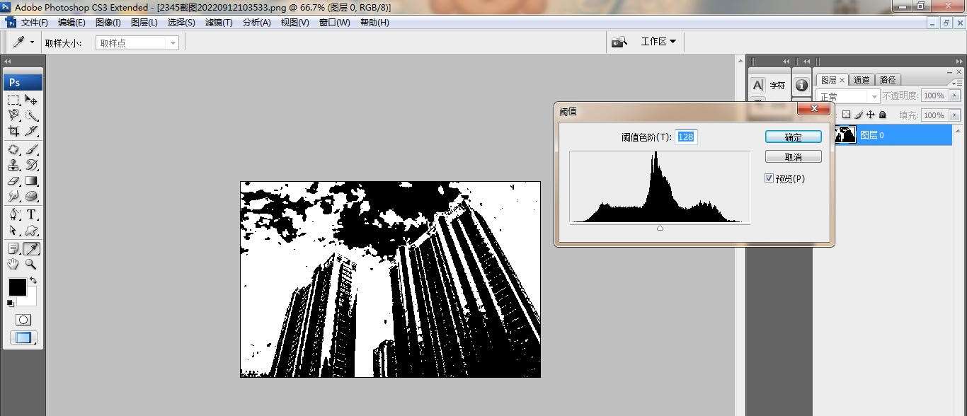Select the Crop tool in toolbox
The width and height of the screenshot is (967, 416).
click(x=13, y=132)
